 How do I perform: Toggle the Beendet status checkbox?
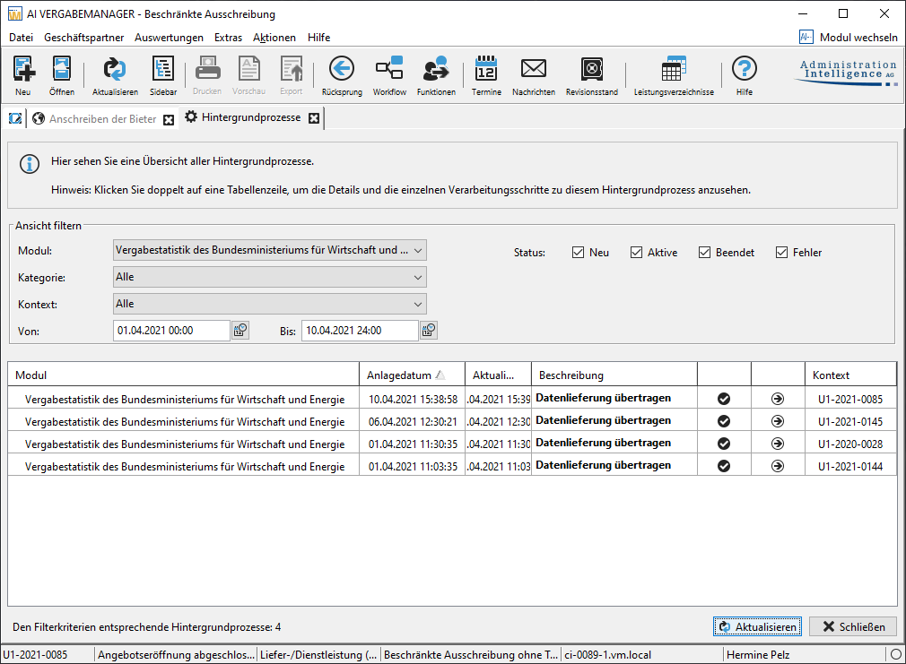[x=704, y=253]
